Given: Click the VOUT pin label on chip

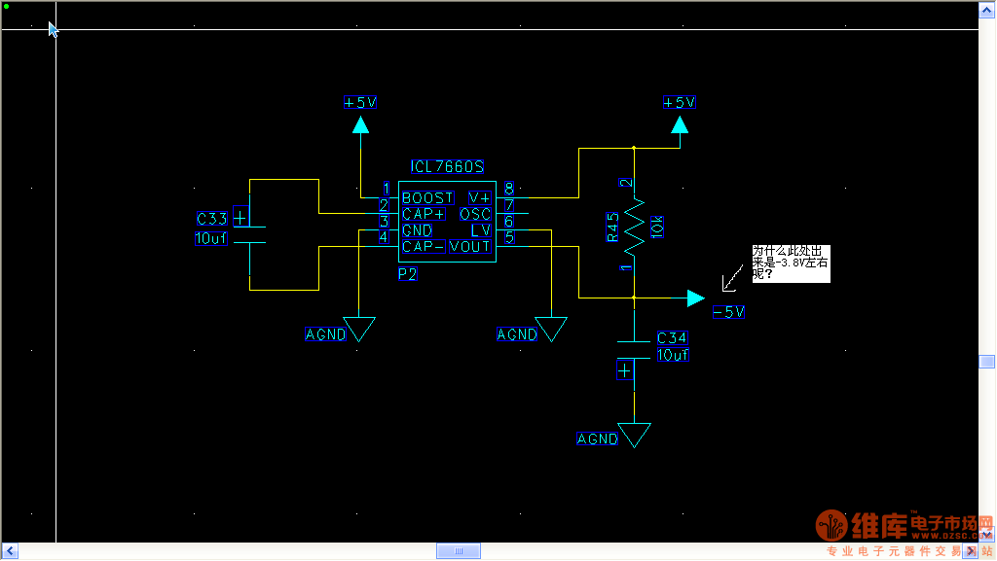Looking at the screenshot, I should click(x=470, y=247).
